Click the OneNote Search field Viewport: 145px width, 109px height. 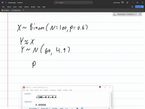73,3
